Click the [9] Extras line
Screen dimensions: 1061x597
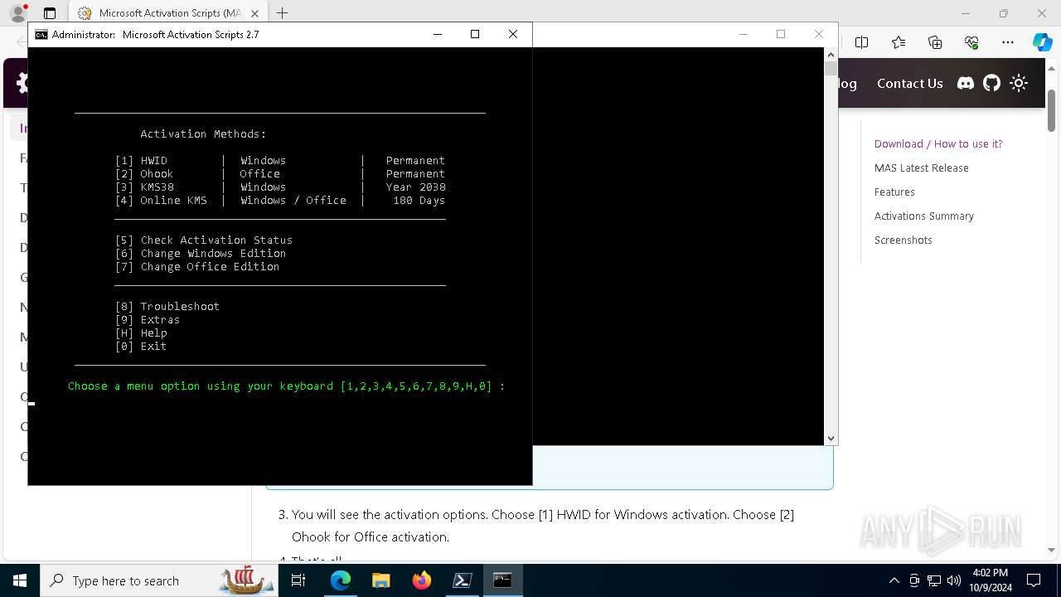click(148, 319)
